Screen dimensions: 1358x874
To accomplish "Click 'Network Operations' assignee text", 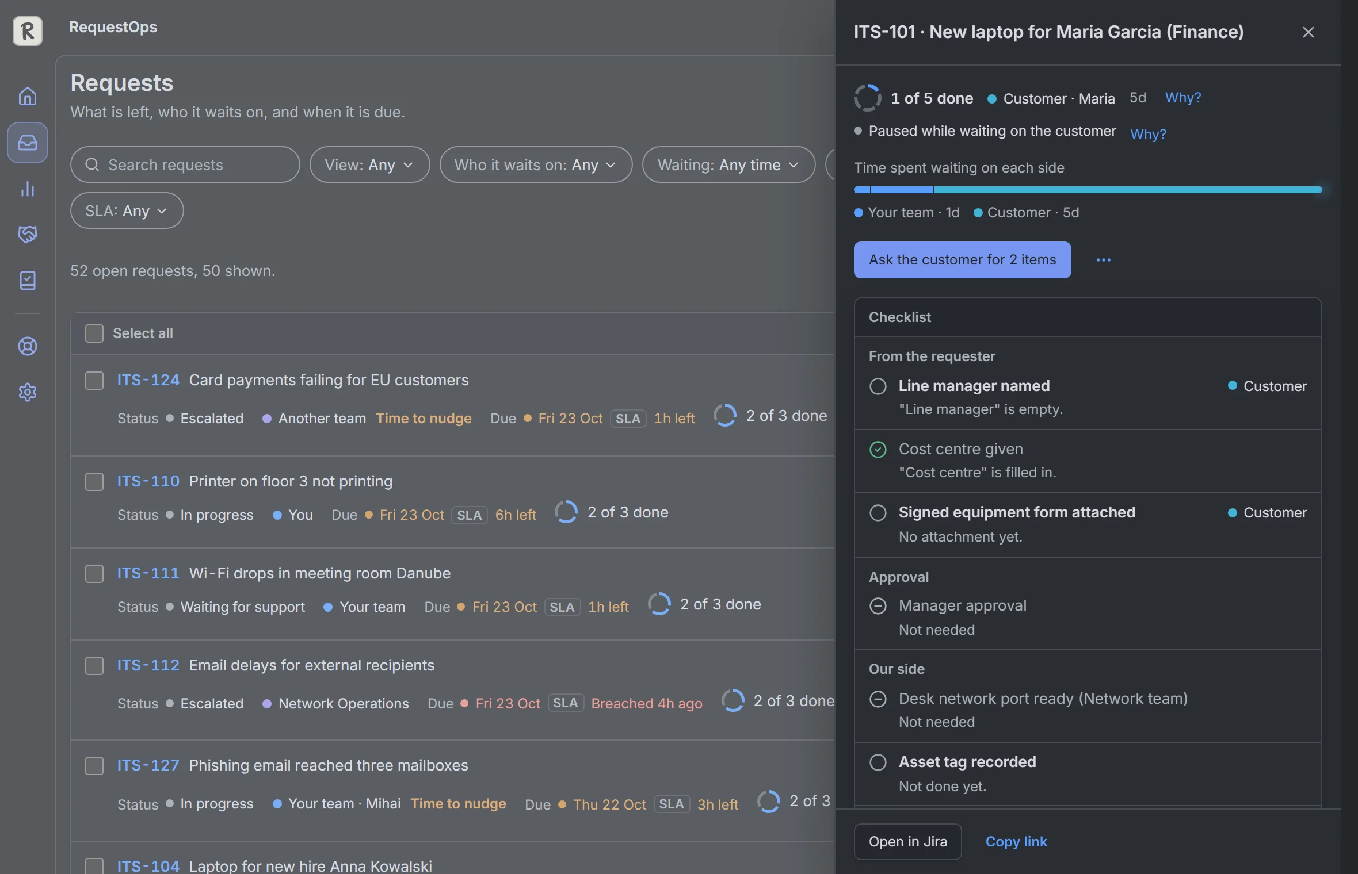I will coord(344,703).
